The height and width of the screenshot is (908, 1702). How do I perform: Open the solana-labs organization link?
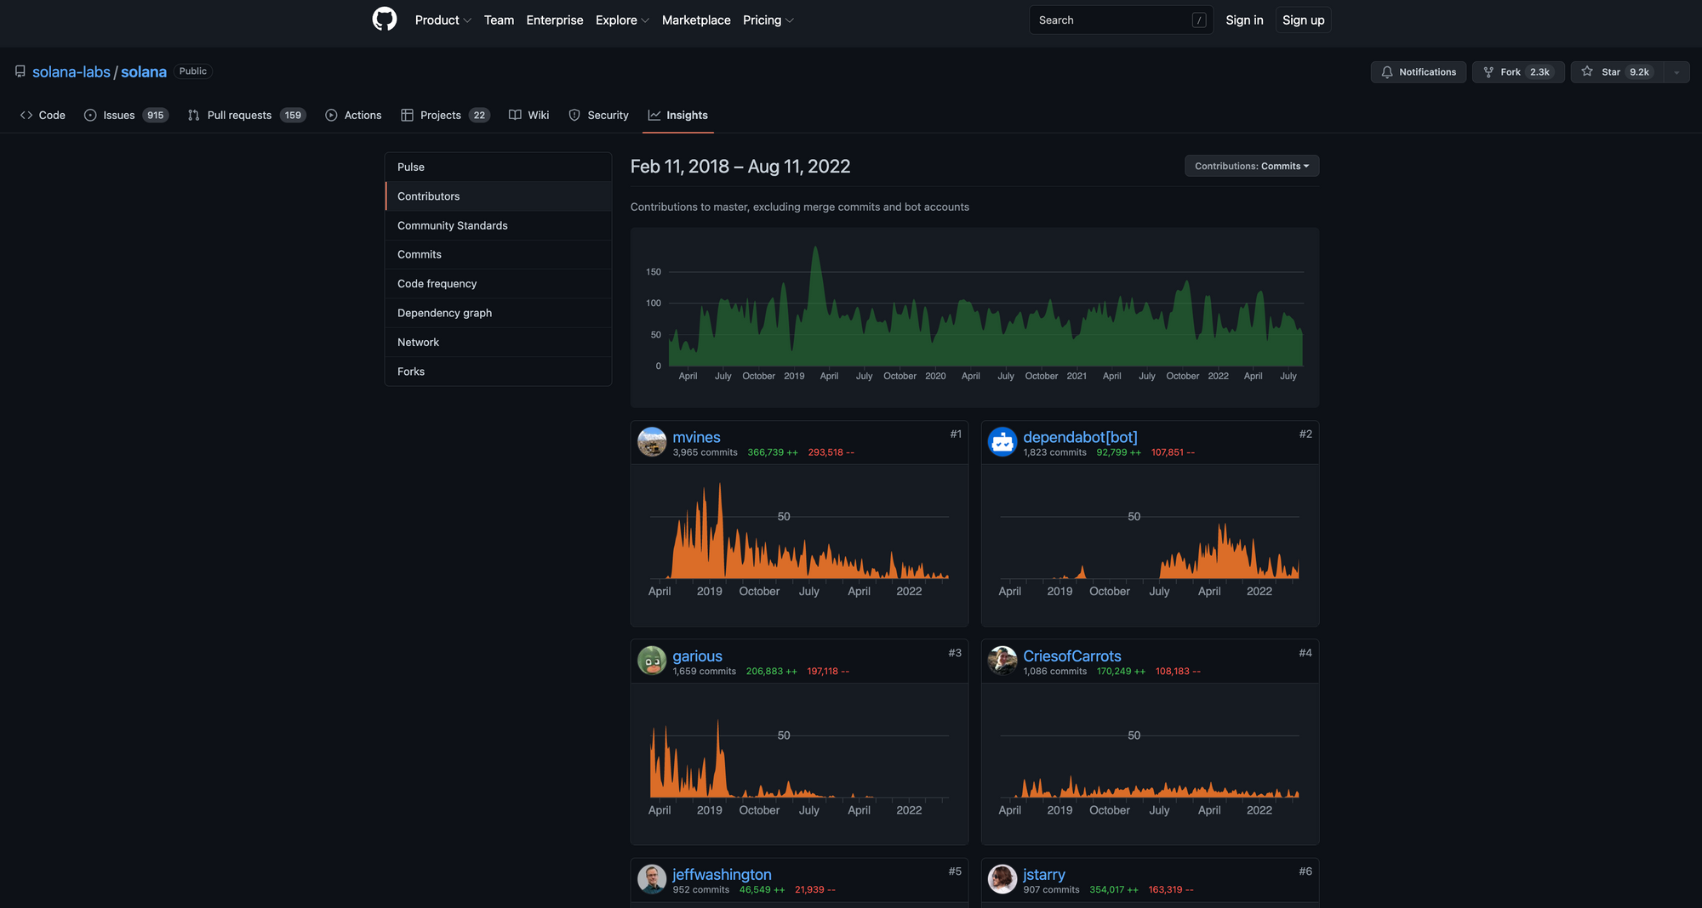click(71, 71)
